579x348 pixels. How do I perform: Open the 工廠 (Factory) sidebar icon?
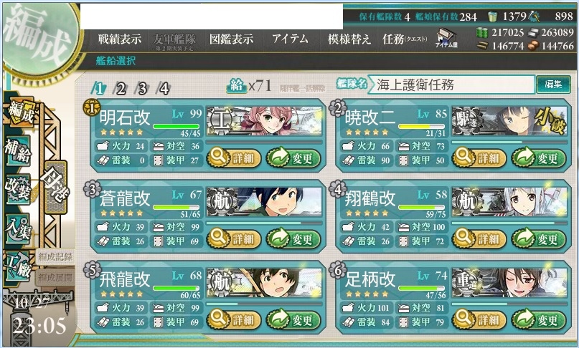[x=17, y=267]
